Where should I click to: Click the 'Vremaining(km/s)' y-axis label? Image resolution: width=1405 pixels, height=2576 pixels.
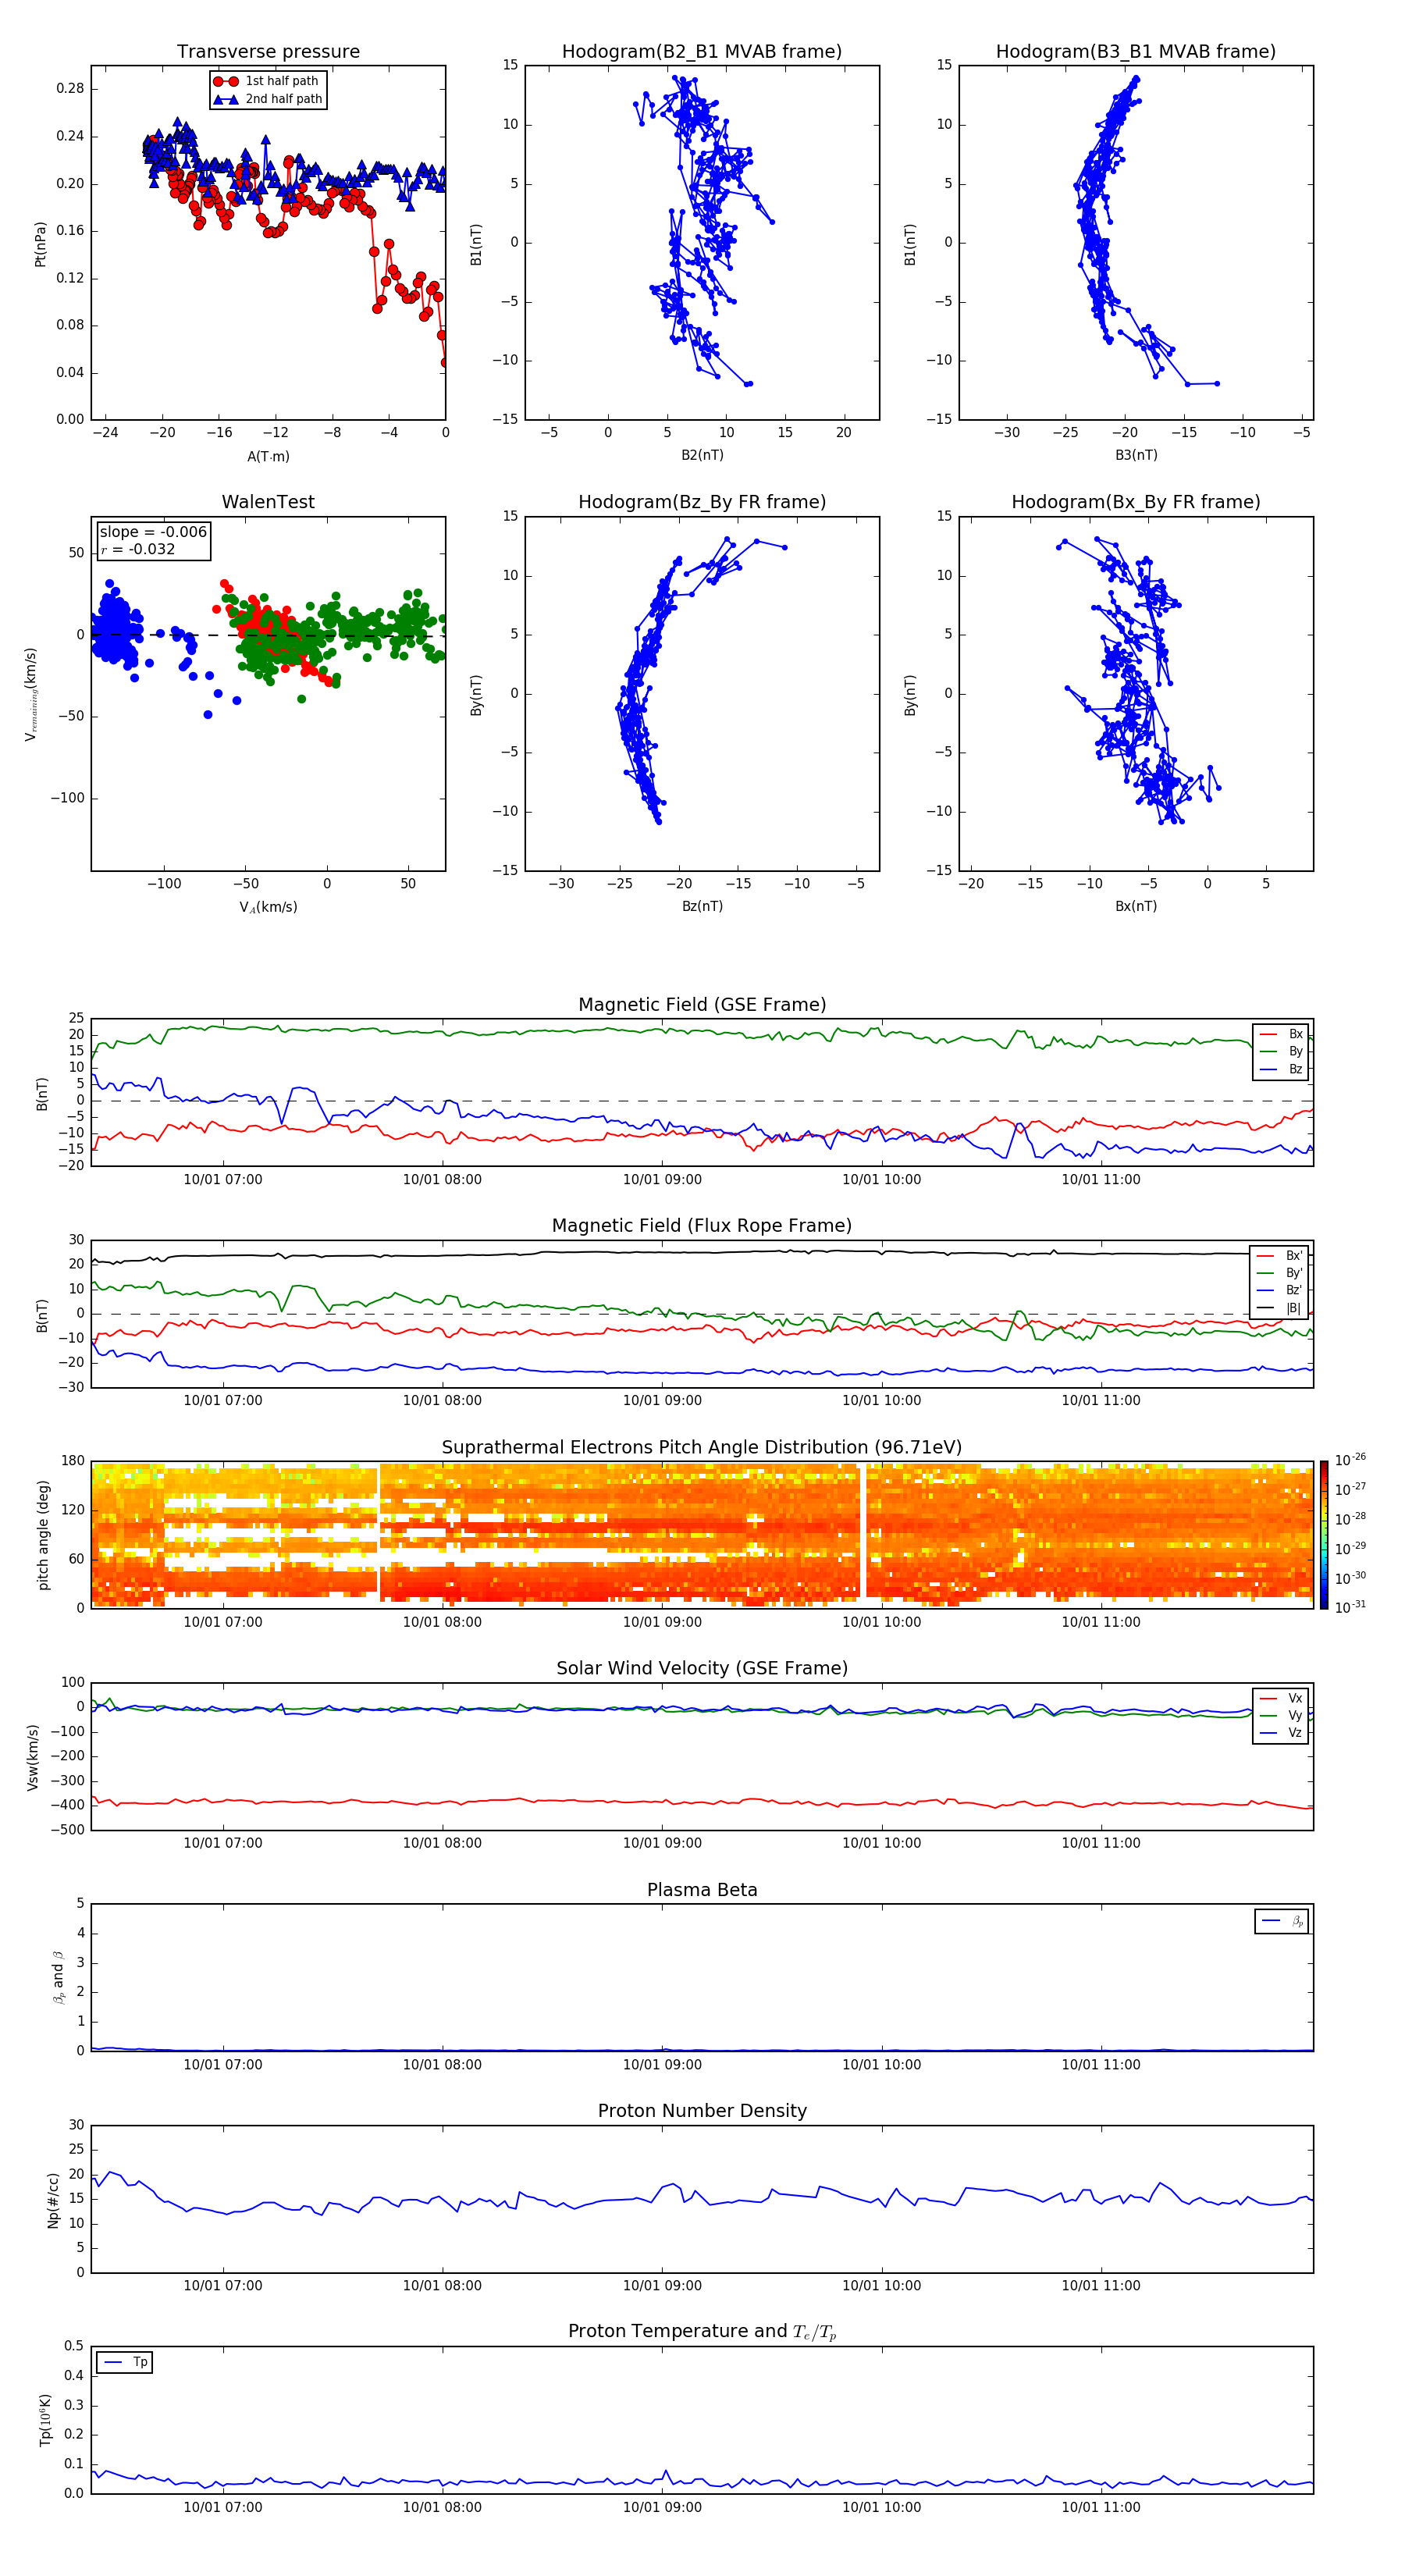tap(31, 694)
